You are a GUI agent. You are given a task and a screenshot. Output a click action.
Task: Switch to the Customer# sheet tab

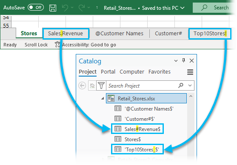tap(168, 34)
